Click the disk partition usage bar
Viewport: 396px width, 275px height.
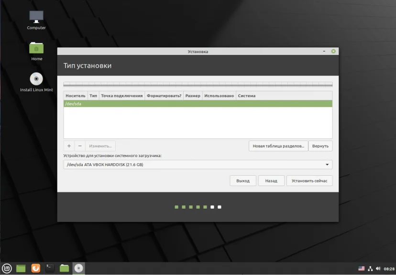point(198,84)
